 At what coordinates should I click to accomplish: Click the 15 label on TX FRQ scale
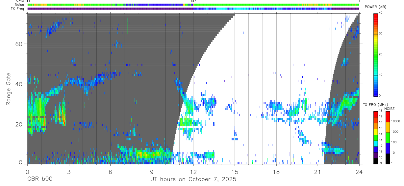(381, 128)
